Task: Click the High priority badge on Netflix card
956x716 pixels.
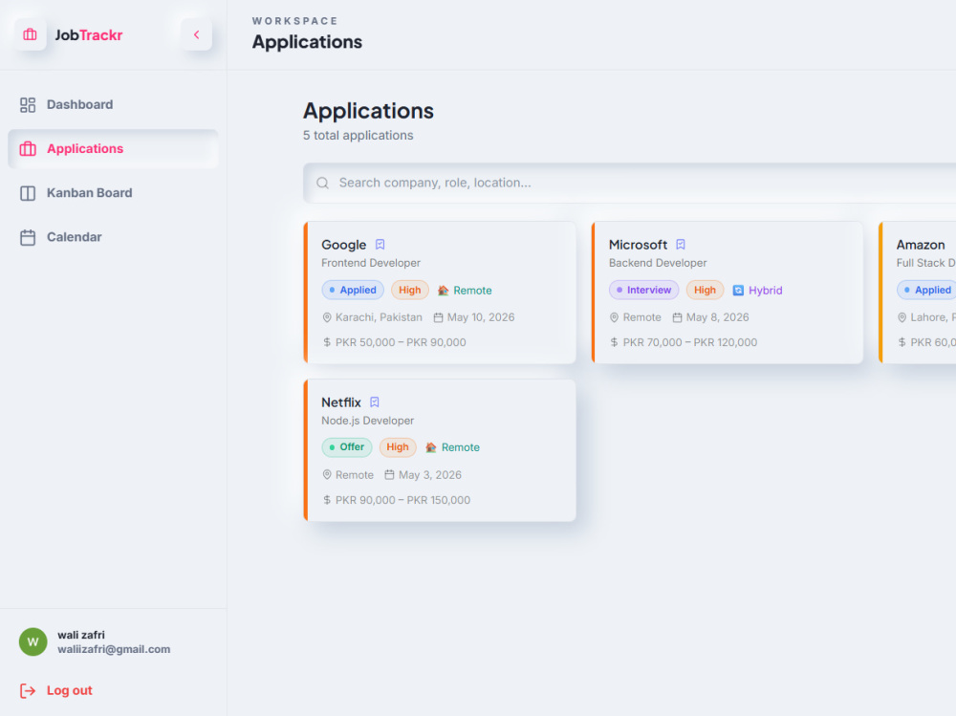Action: click(398, 447)
